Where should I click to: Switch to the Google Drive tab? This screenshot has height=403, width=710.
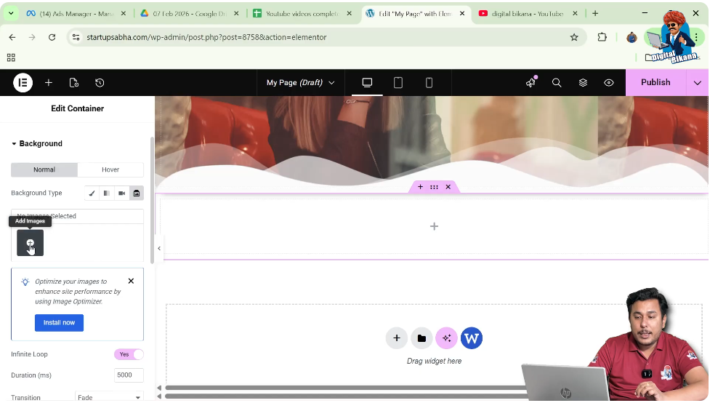pos(188,14)
